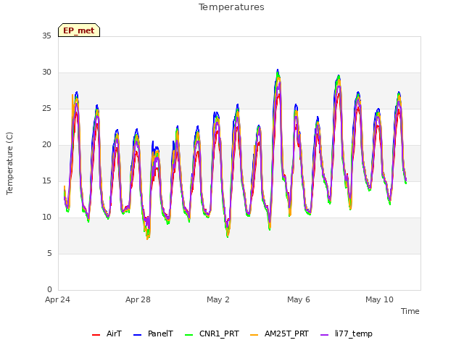Click the May 2 x-axis label

(218, 299)
